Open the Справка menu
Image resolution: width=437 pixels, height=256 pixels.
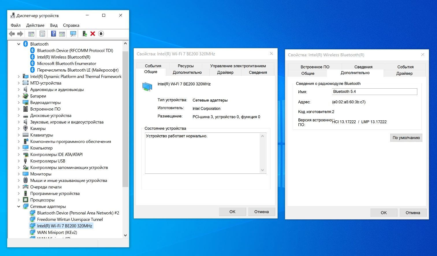(71, 25)
